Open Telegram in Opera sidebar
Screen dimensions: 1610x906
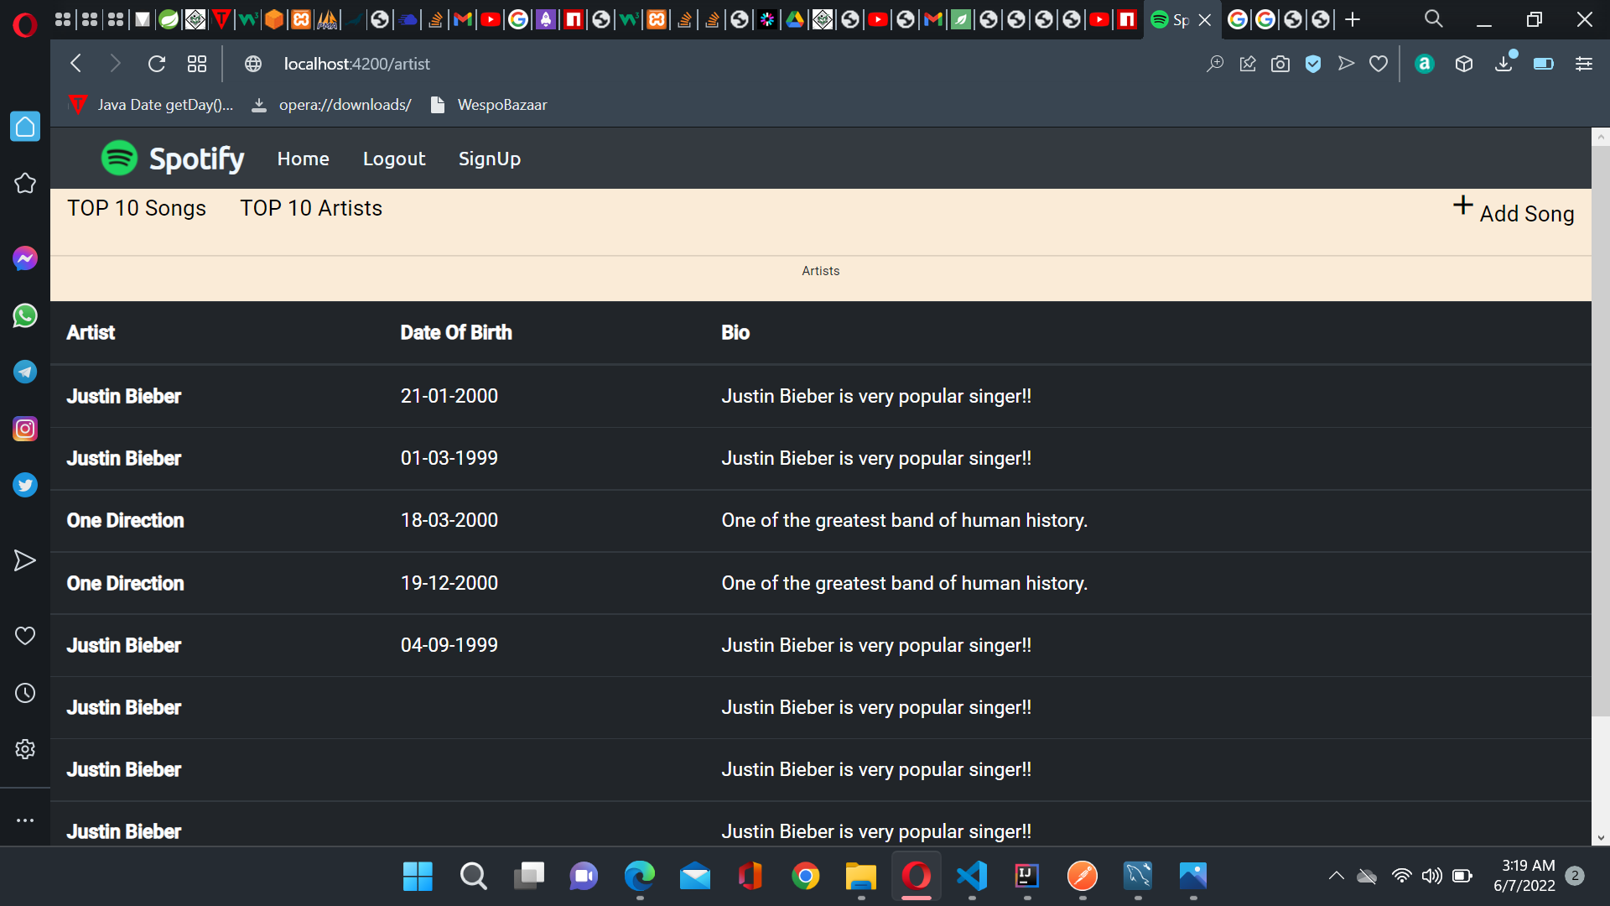25,372
